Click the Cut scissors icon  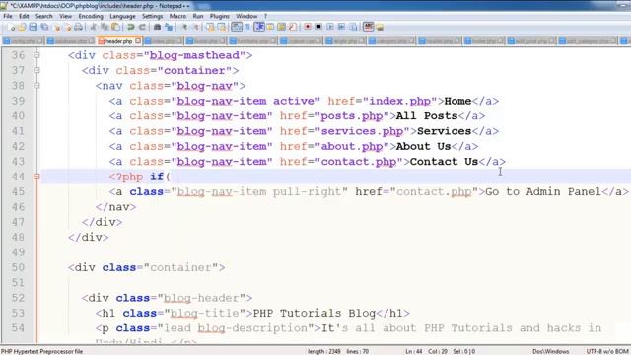pyautogui.click(x=94, y=27)
